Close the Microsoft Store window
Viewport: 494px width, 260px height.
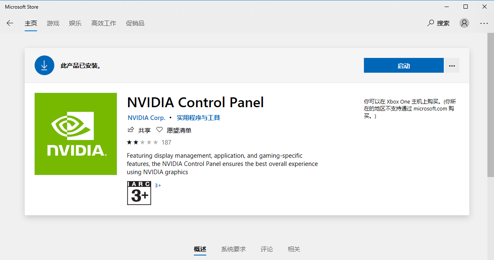(485, 7)
